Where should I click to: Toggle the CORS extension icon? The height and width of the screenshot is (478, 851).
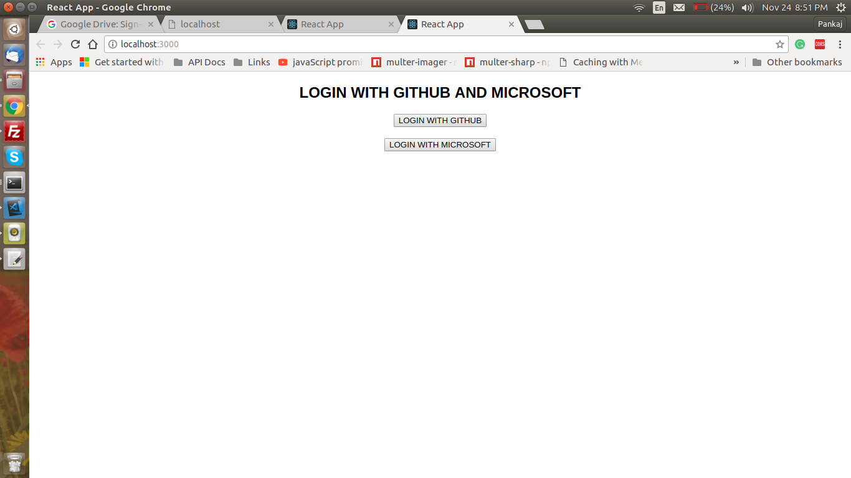(820, 44)
